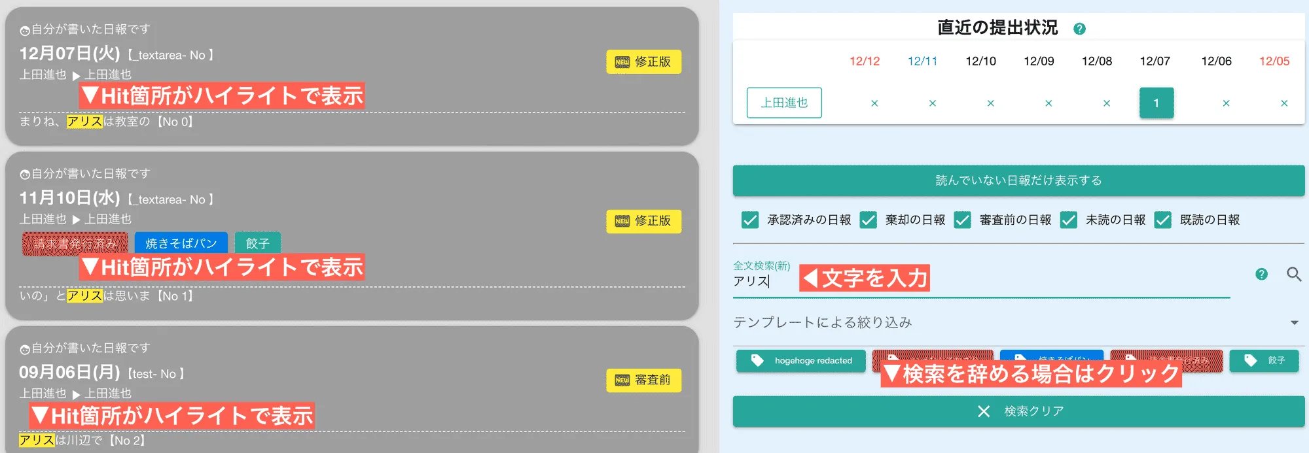The width and height of the screenshot is (1309, 453).
Task: Open the 12/07 submitted report cell showing 1
Action: coord(1157,103)
